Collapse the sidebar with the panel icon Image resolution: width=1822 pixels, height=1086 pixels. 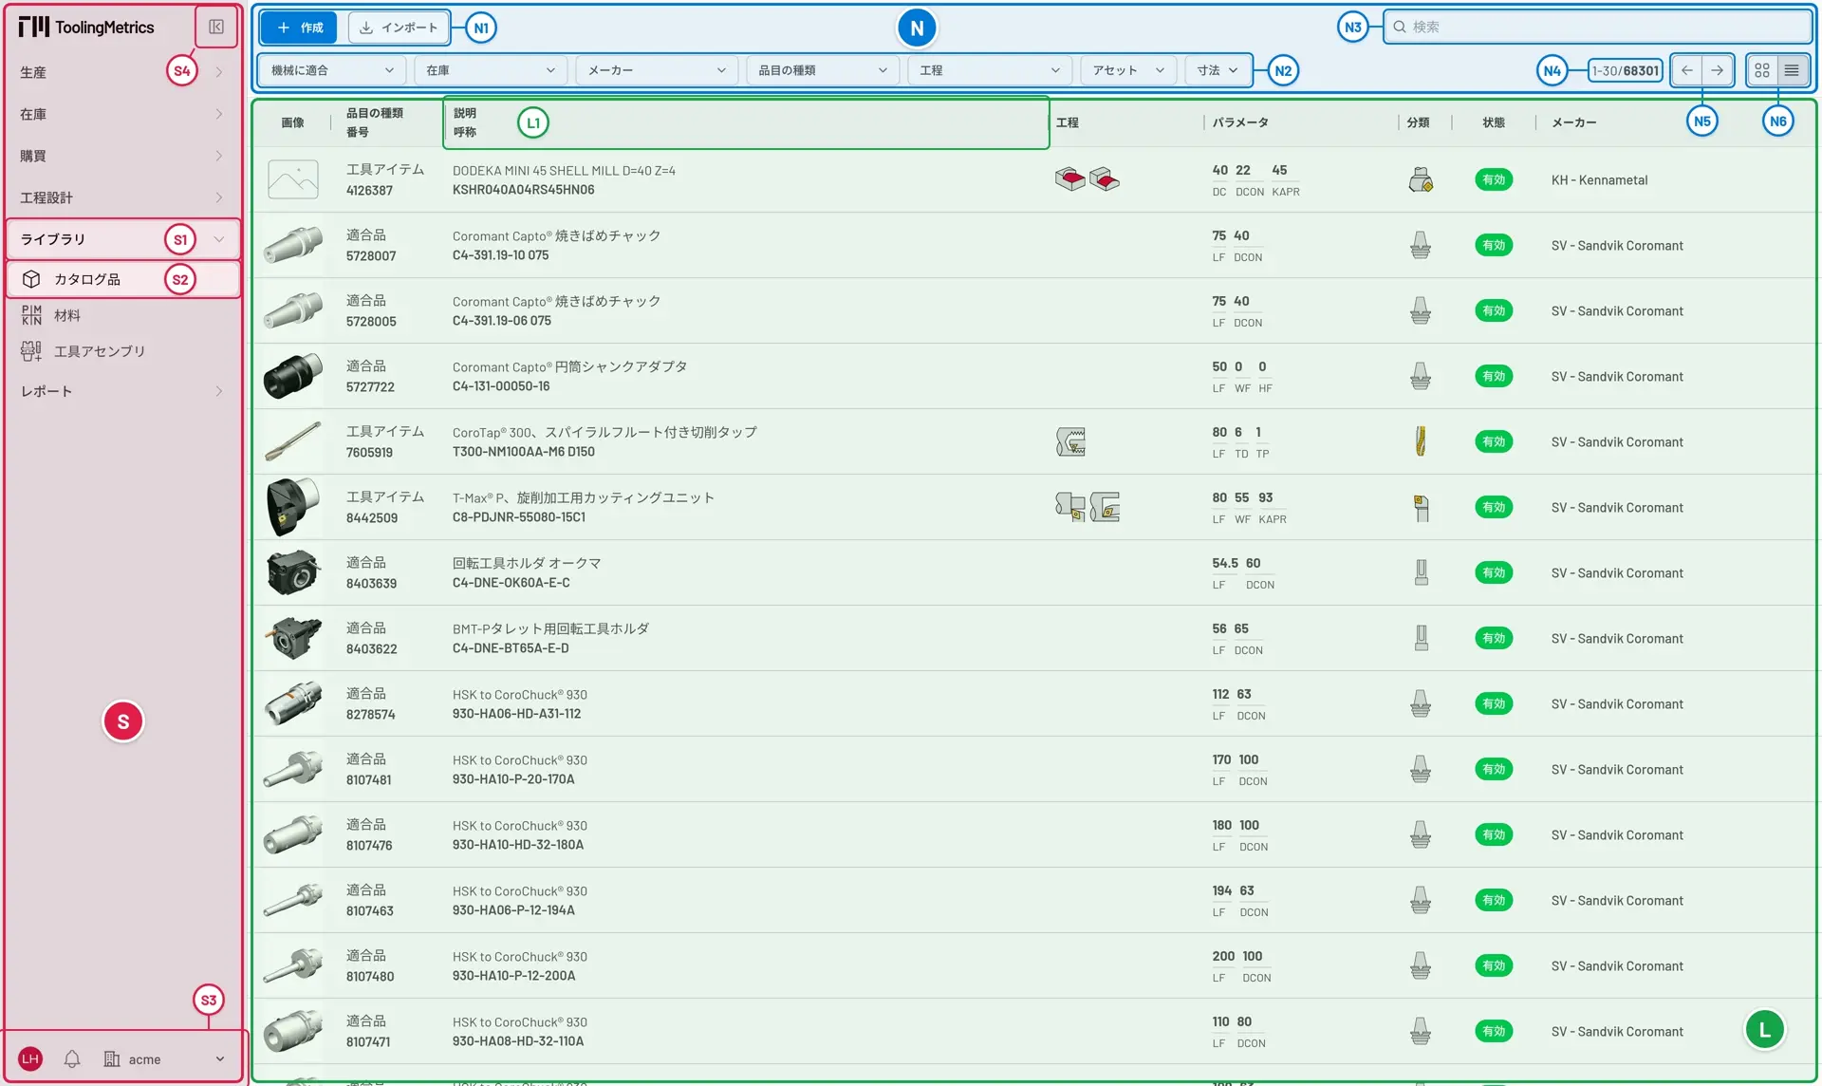(x=216, y=27)
